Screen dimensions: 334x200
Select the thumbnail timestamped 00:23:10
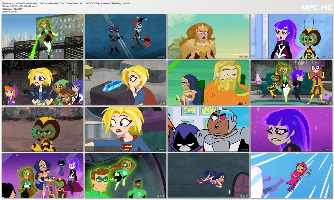(x=43, y=83)
